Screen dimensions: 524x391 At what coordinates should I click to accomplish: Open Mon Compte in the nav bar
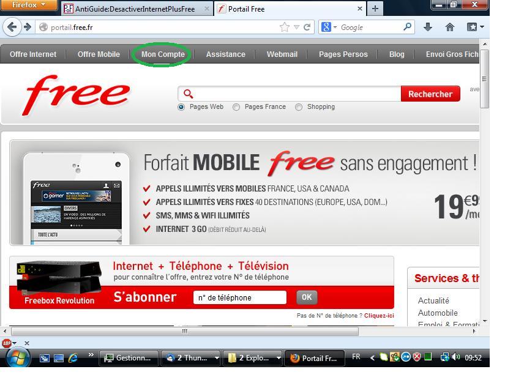tap(163, 54)
